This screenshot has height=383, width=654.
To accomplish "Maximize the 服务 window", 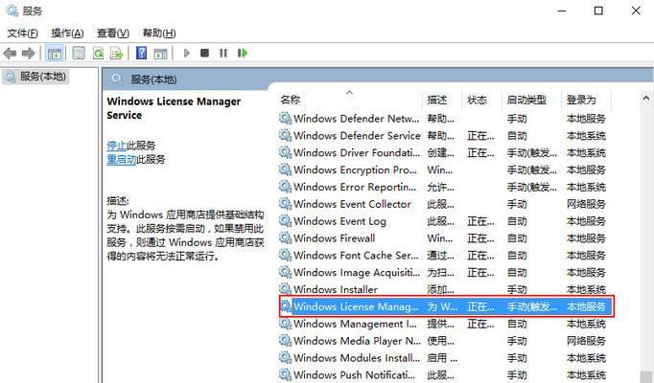I will [x=598, y=11].
